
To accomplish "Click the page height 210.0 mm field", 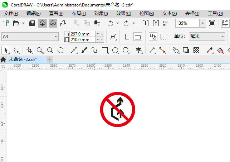I will 82,40.
